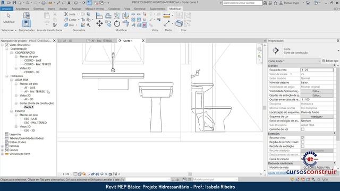Screen dimensions: 340x191
Task: Close the Navegador de projeto panel
Action: (x=54, y=41)
